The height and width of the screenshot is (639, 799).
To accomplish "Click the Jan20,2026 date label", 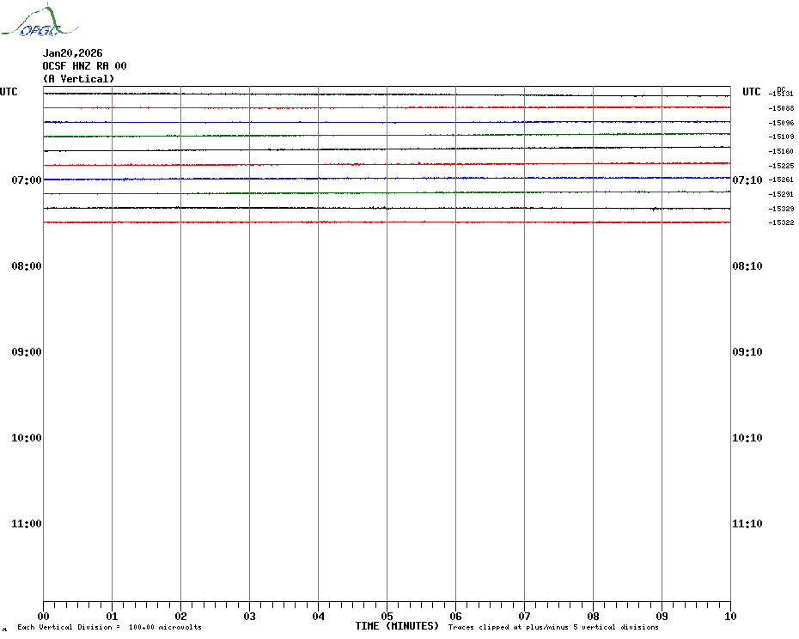I will (x=72, y=53).
